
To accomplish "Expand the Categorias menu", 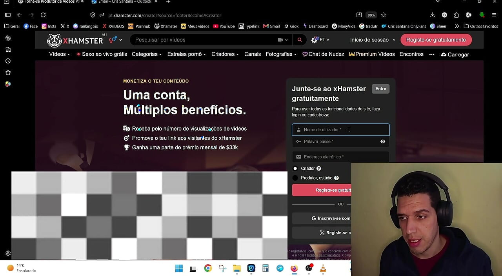I will click(147, 54).
